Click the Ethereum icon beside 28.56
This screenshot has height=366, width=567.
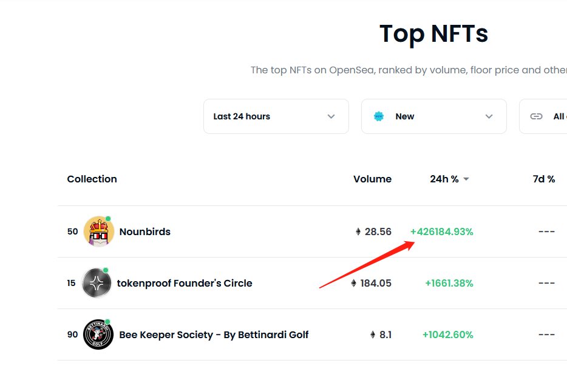(x=358, y=231)
